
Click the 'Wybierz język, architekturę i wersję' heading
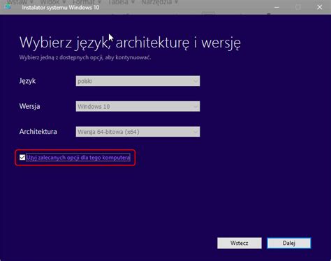(x=130, y=43)
